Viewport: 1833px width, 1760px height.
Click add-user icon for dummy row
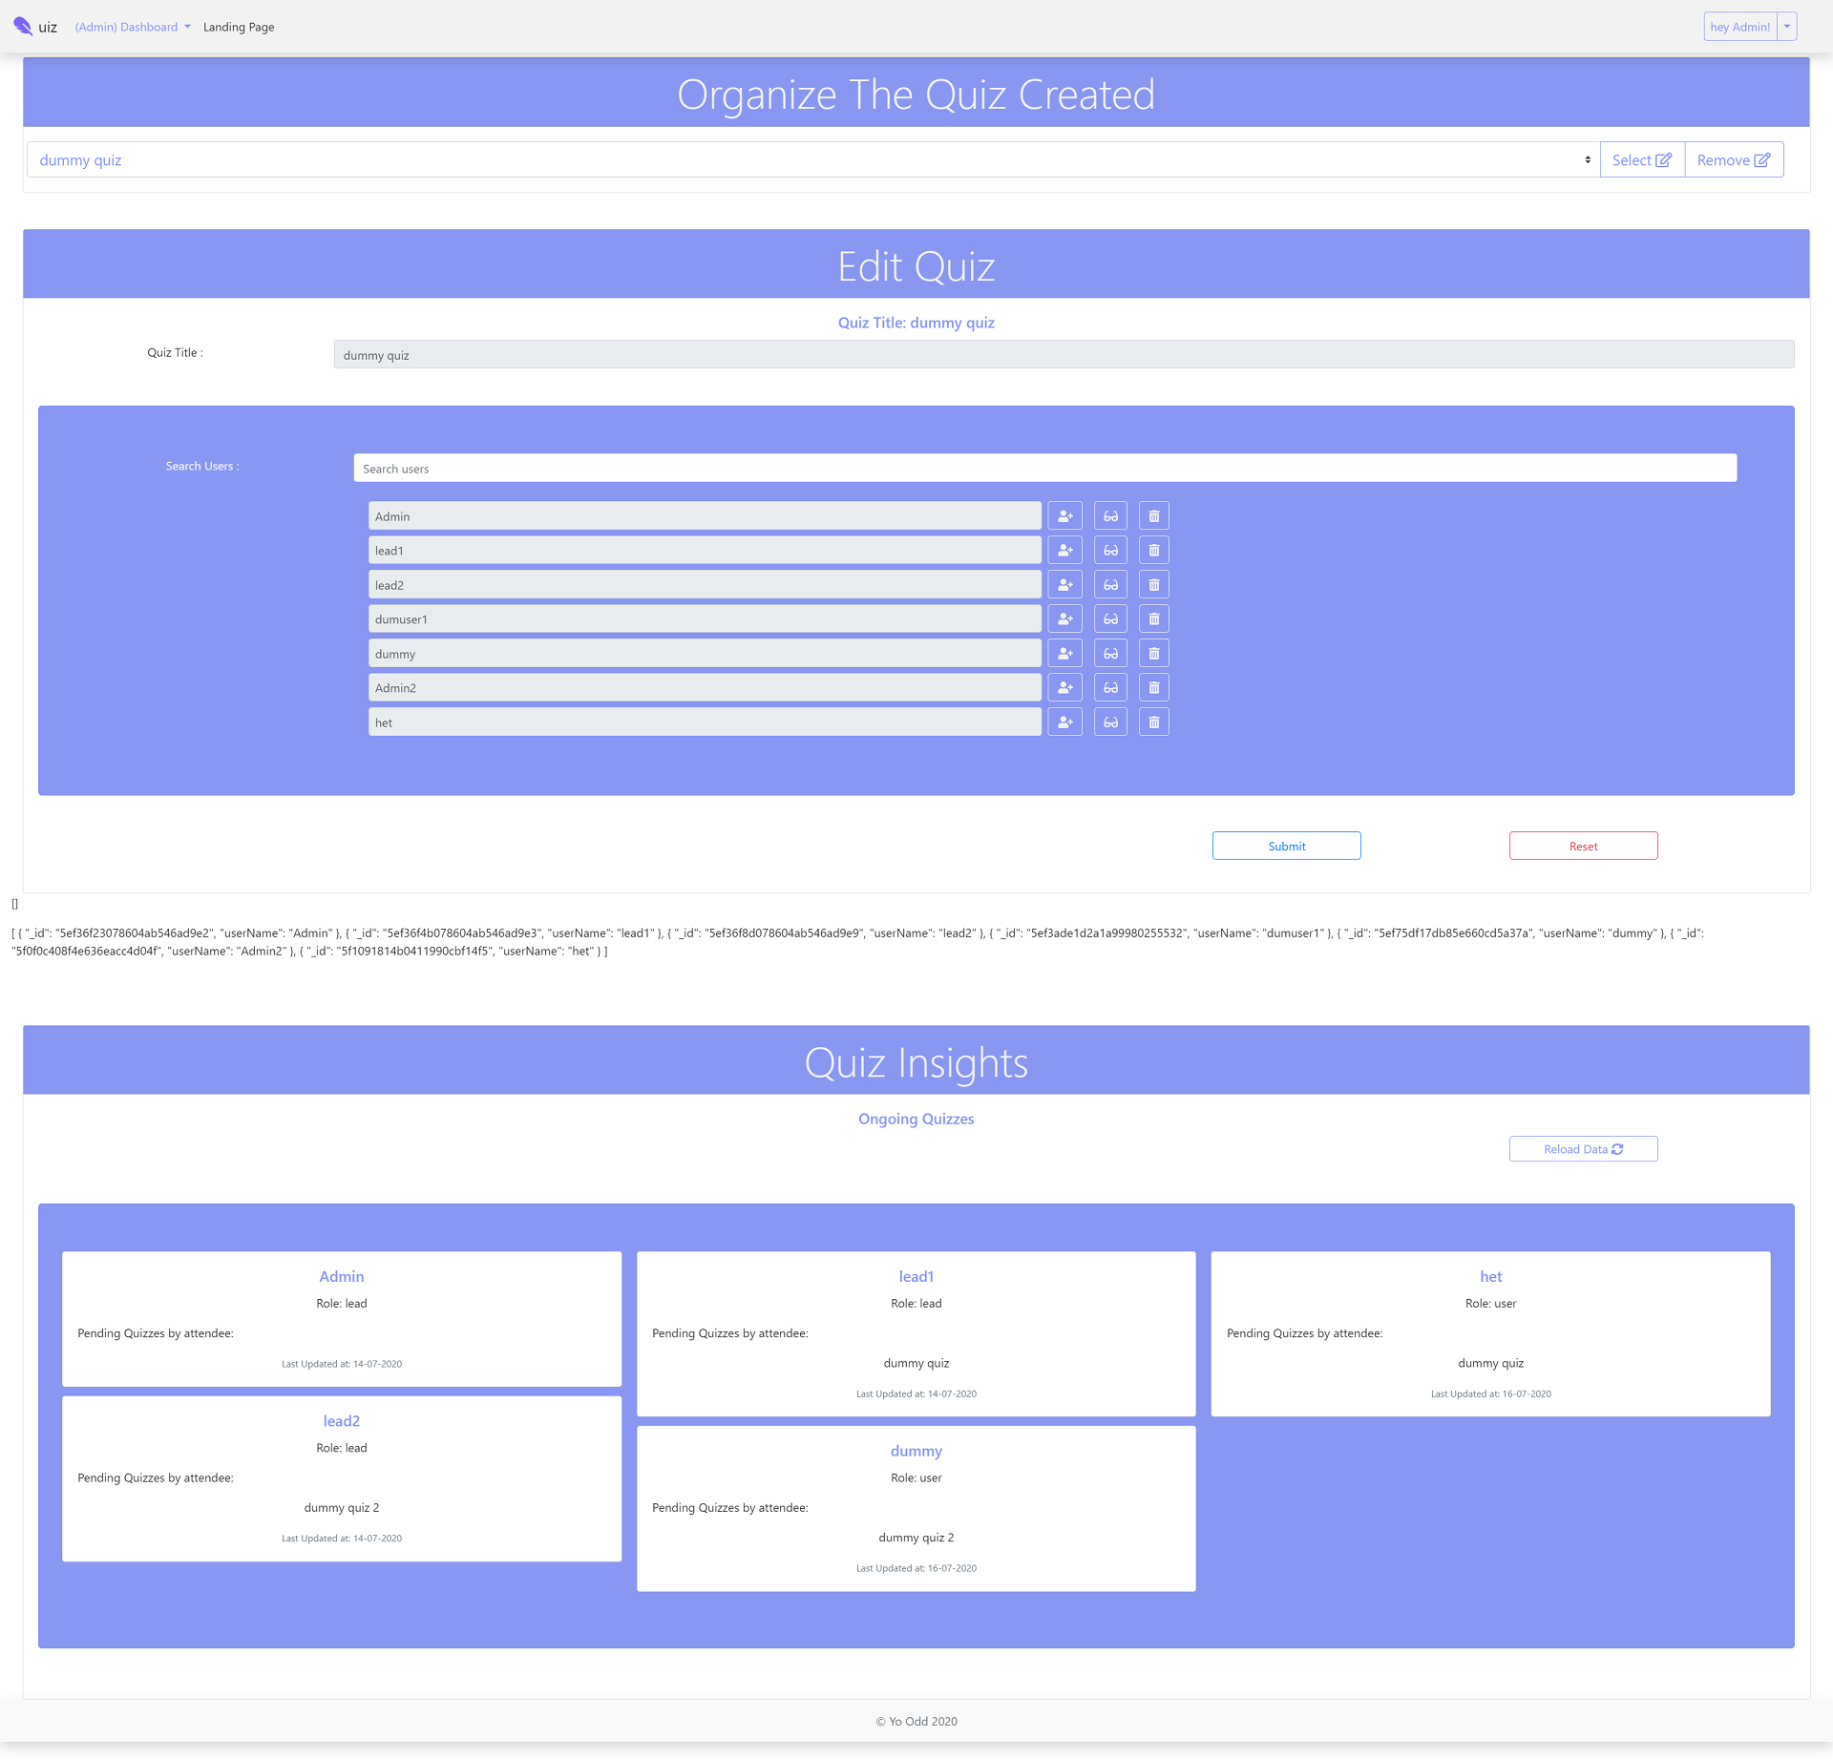[x=1064, y=654]
